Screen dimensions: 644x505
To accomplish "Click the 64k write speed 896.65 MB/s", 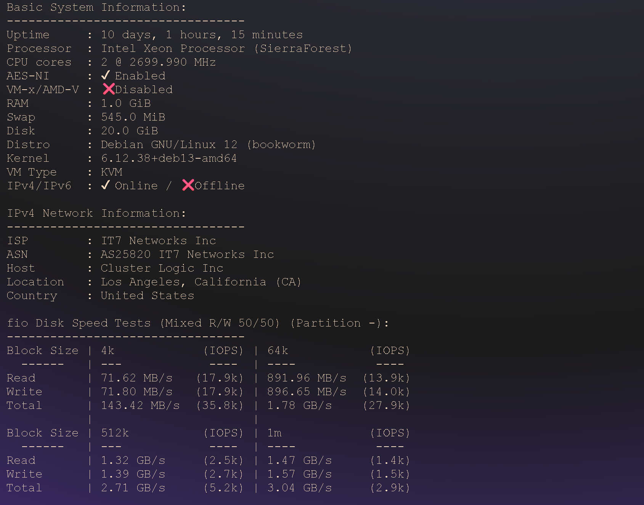I will pyautogui.click(x=307, y=392).
